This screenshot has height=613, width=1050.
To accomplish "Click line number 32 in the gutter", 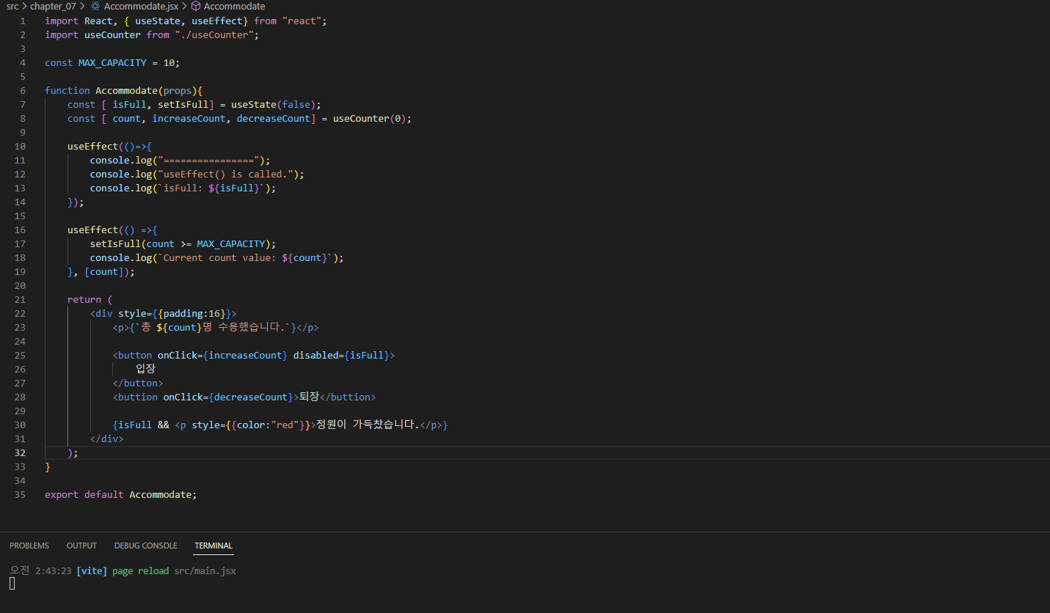I will 20,453.
